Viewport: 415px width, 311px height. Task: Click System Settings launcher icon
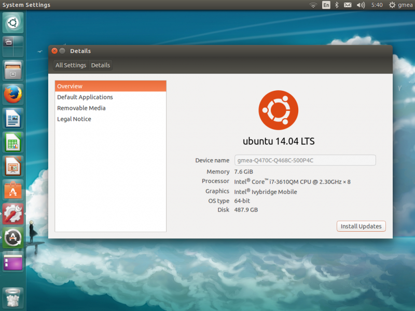pyautogui.click(x=13, y=214)
